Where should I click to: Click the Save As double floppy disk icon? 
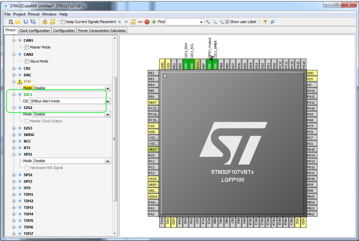click(33, 22)
